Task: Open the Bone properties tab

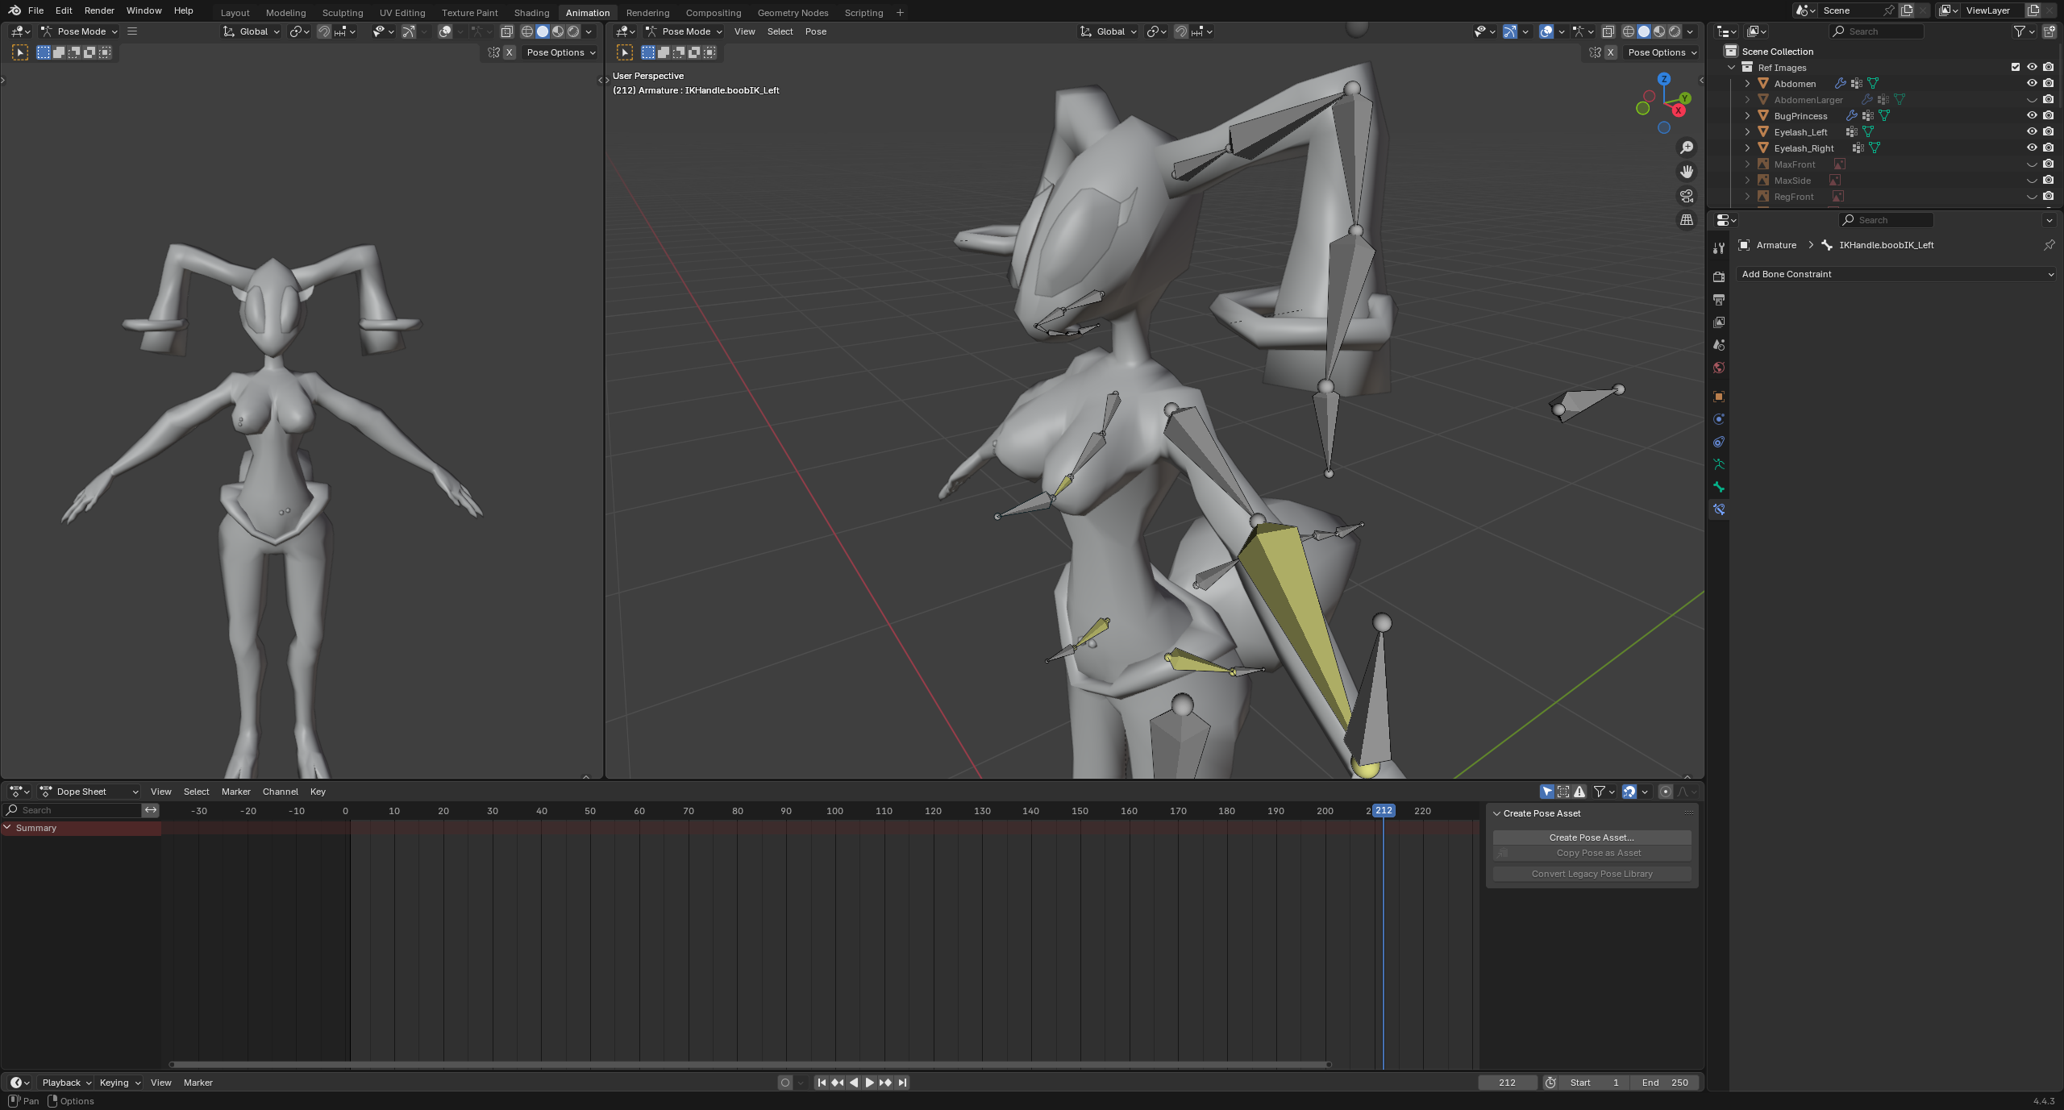Action: (1719, 487)
